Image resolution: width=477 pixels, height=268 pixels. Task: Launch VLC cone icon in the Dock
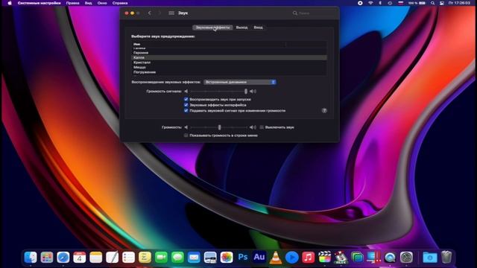276,258
